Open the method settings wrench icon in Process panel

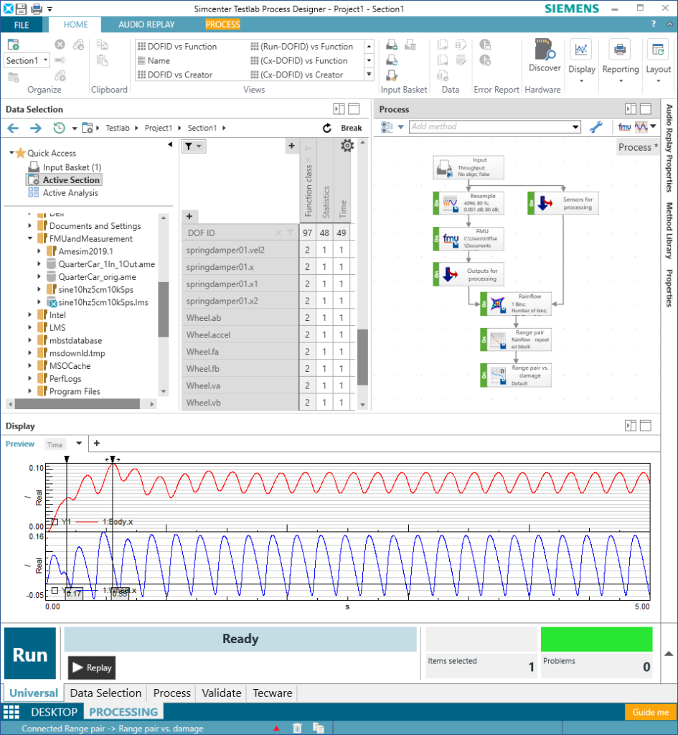pyautogui.click(x=596, y=126)
